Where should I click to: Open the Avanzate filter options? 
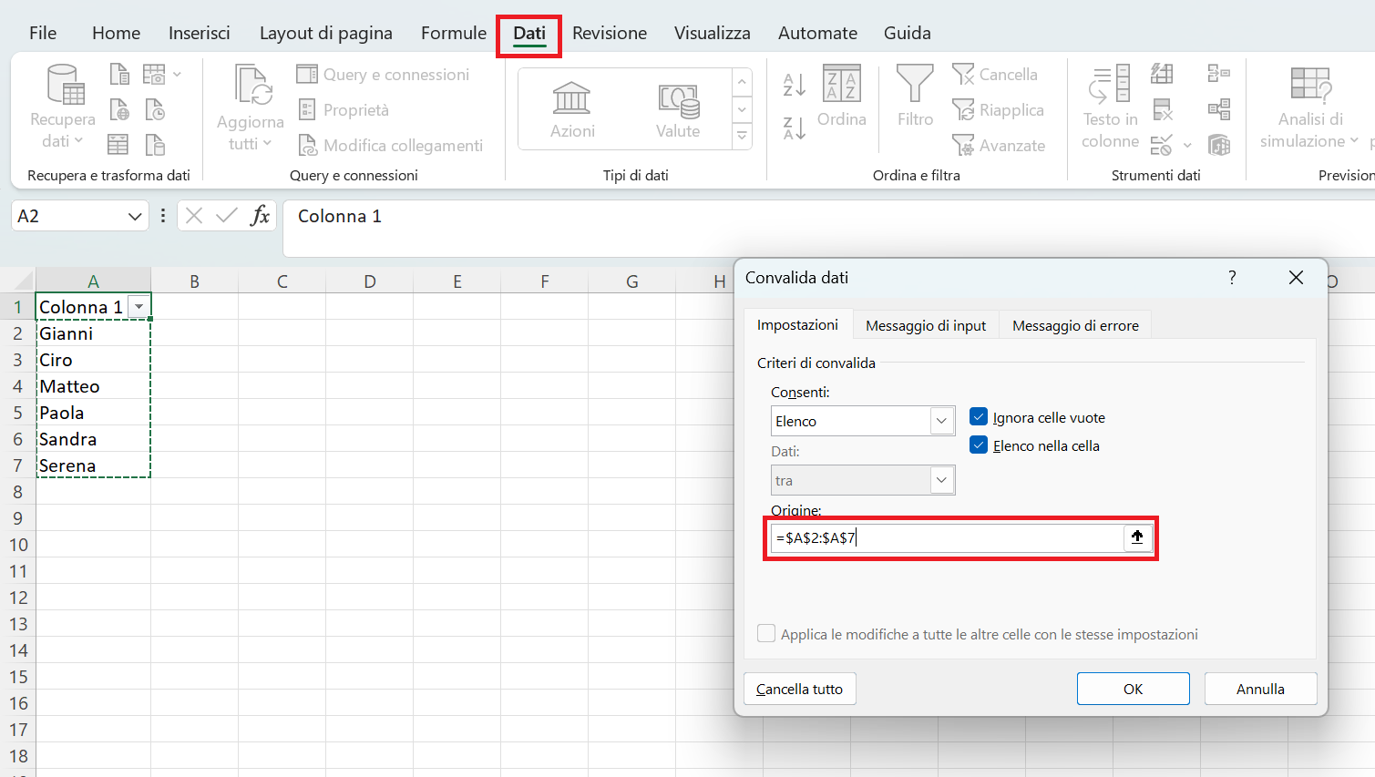pyautogui.click(x=999, y=146)
